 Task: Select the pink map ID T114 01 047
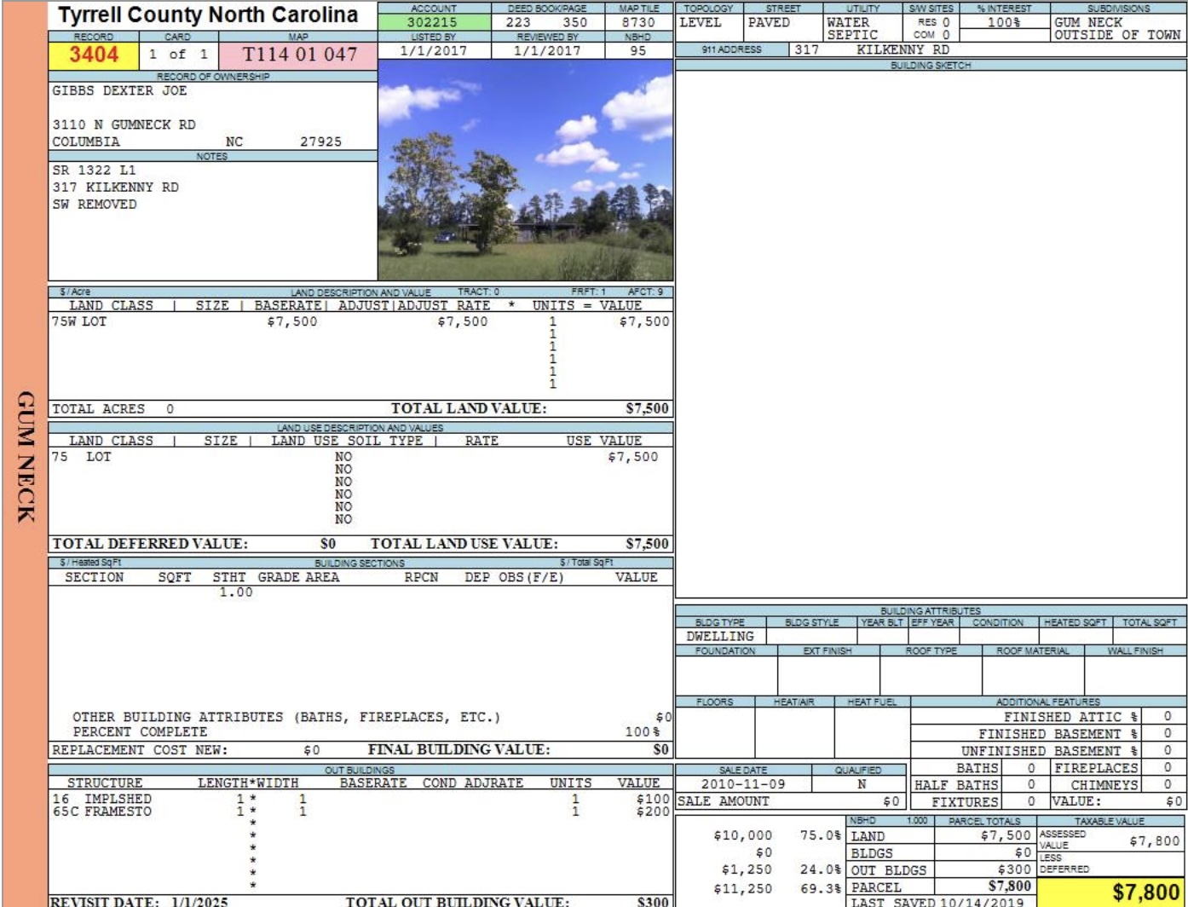(x=299, y=55)
